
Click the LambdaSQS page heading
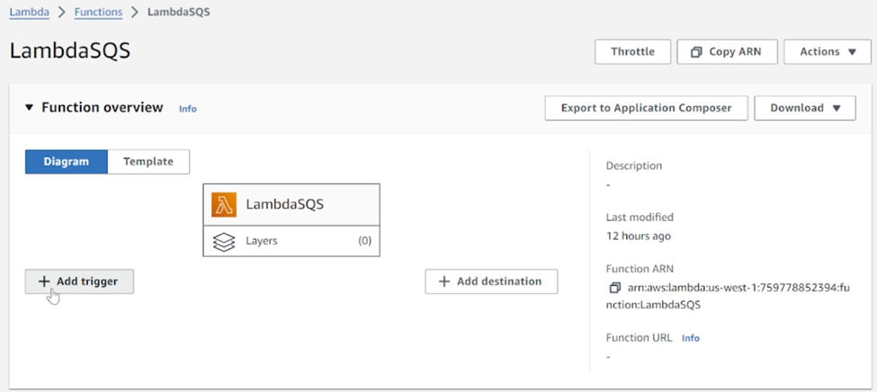click(x=70, y=51)
